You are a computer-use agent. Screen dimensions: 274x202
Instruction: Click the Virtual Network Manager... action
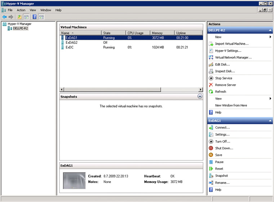click(233, 57)
